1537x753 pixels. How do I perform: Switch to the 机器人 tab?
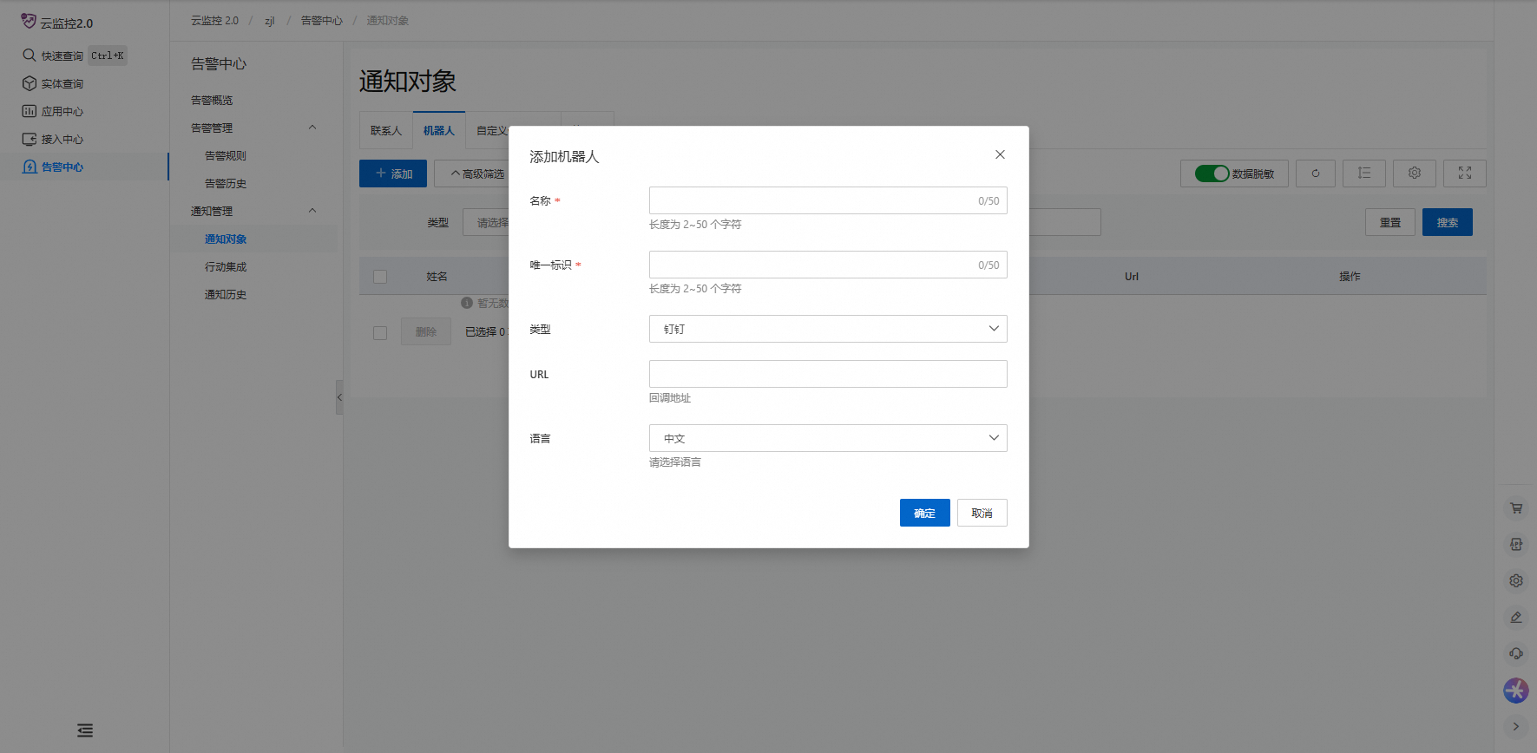(439, 131)
